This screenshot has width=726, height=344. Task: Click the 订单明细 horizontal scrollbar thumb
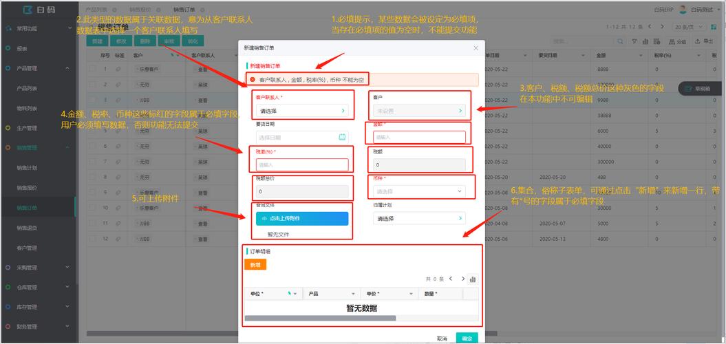point(321,318)
